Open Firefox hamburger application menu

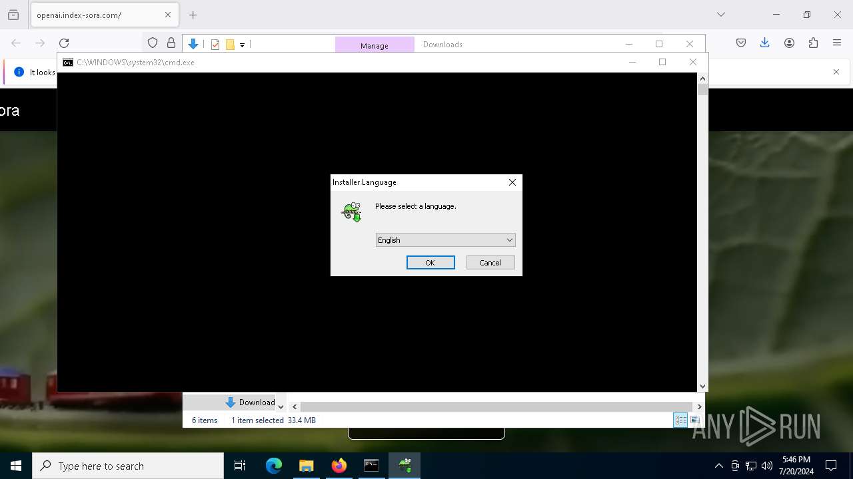(x=837, y=43)
